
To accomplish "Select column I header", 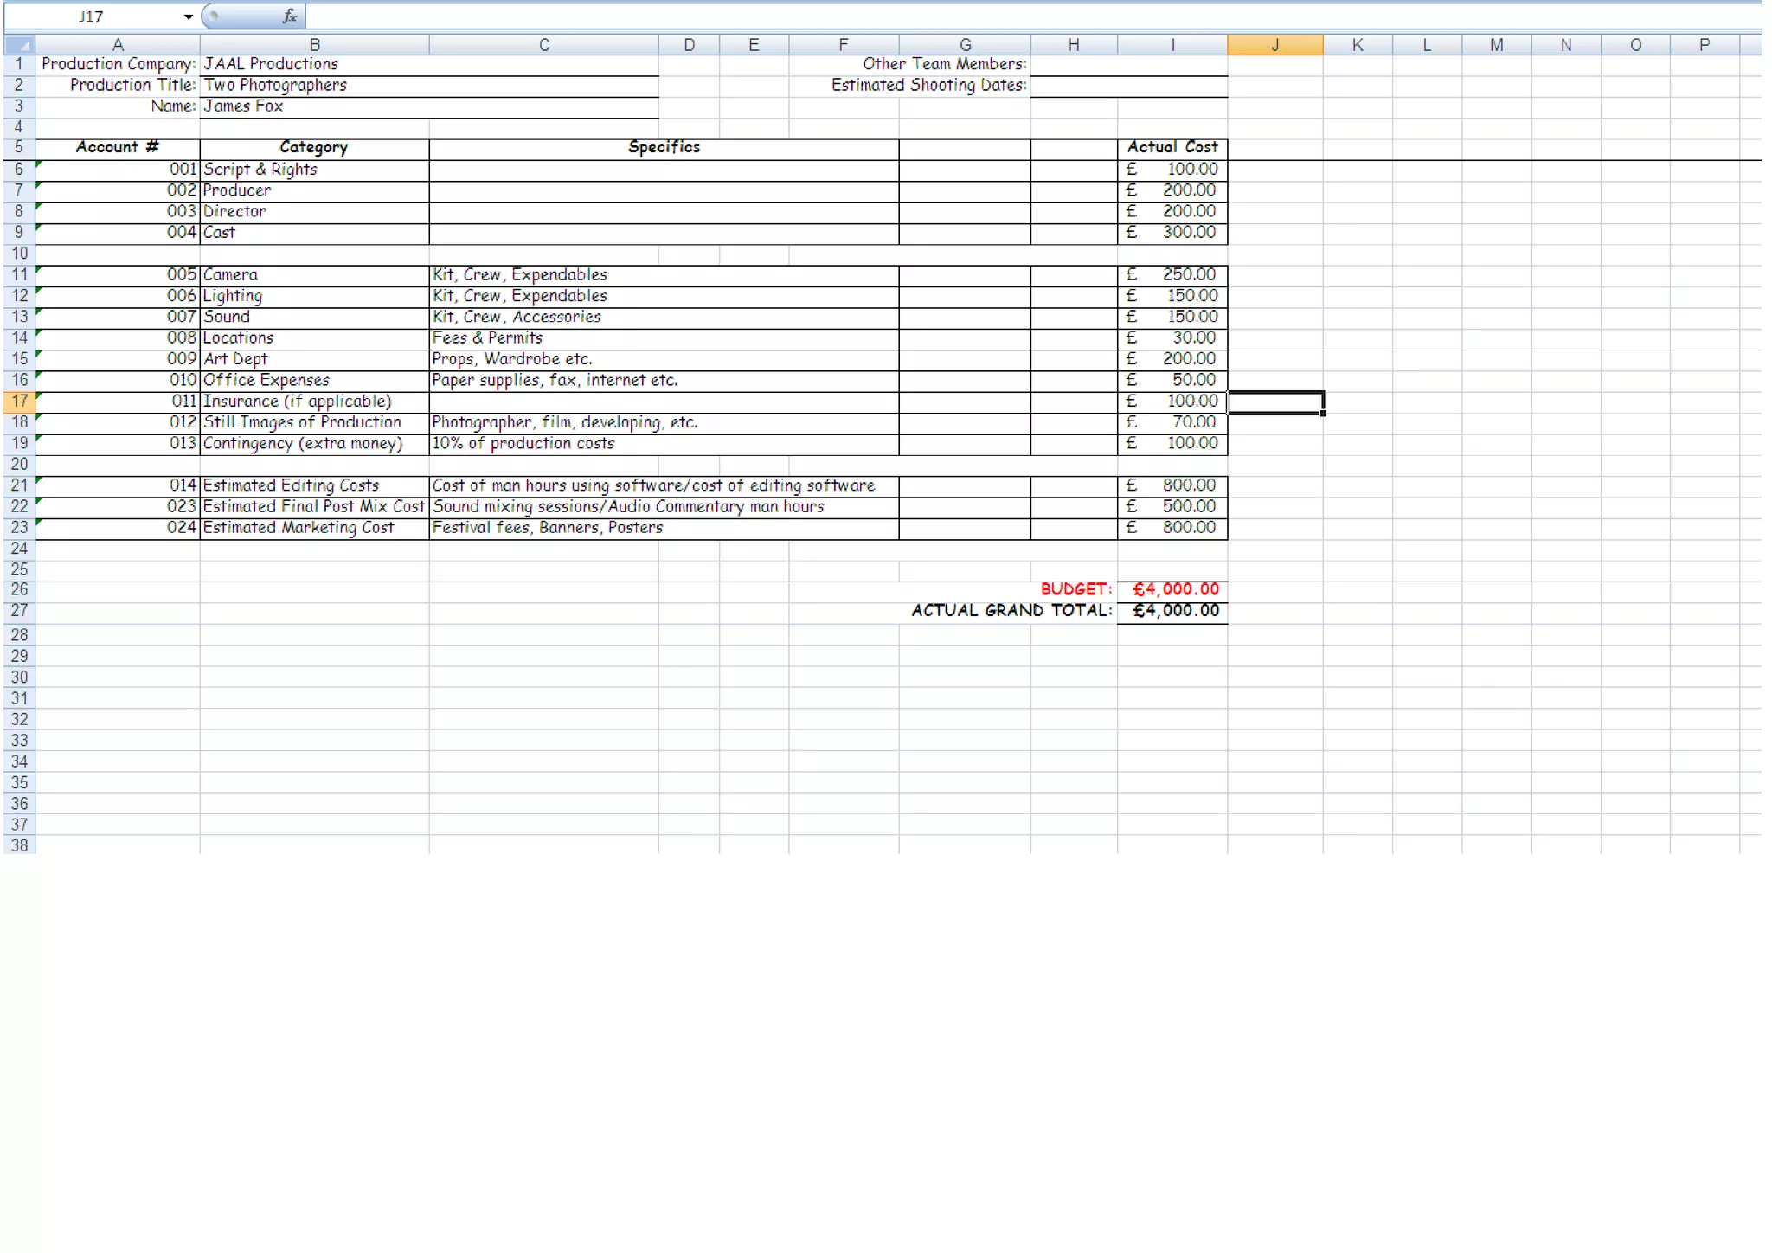I will (1172, 45).
